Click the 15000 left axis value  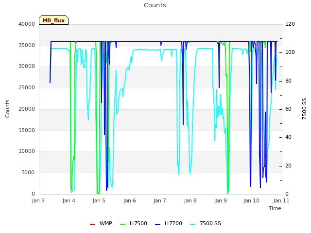27,130
